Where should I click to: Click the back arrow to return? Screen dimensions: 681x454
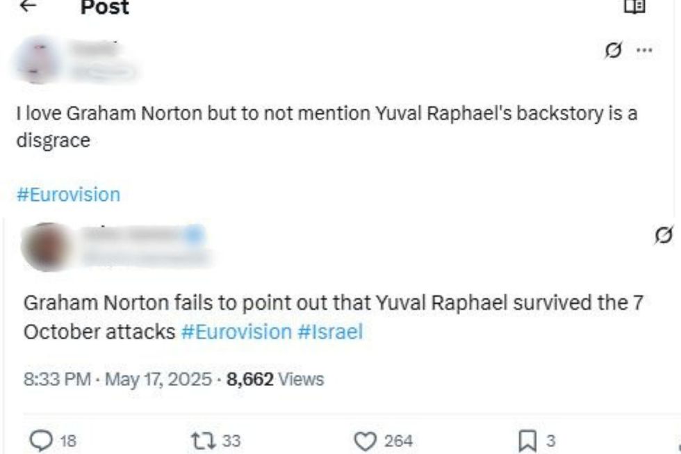click(x=28, y=7)
